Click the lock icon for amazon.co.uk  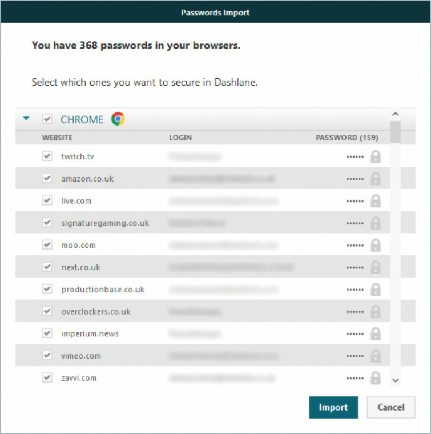pos(376,179)
